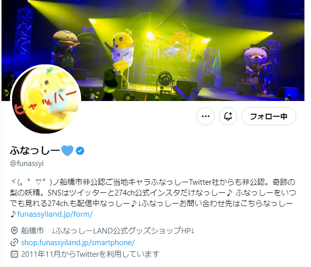Click the pink bear mascot in header
This screenshot has height=267, width=311.
[x=257, y=68]
